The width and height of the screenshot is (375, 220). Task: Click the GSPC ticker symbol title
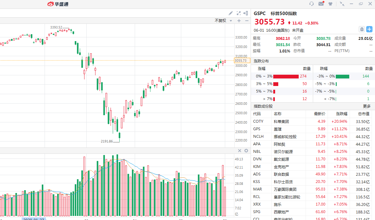coord(260,13)
